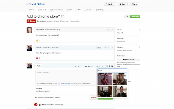Screen dimensions: 174x109
Task: Edit kentcdodds' comment with the pencil icon
Action: click(x=112, y=30)
